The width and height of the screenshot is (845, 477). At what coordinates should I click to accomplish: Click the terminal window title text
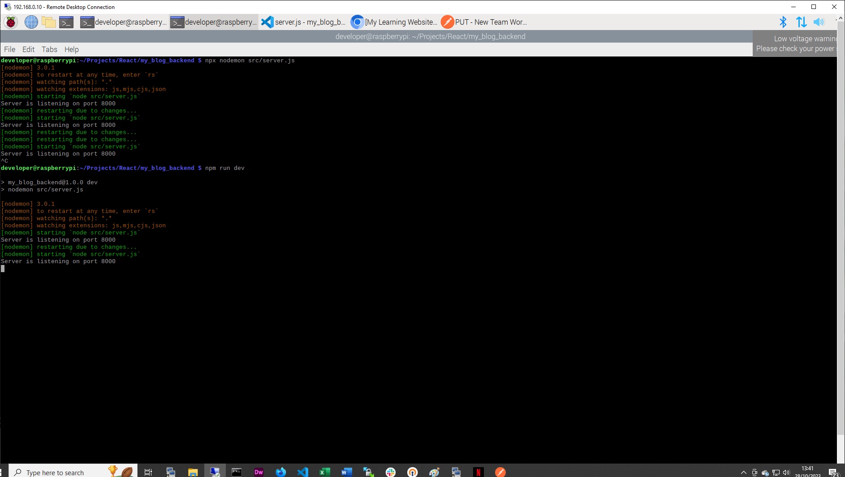pyautogui.click(x=430, y=36)
